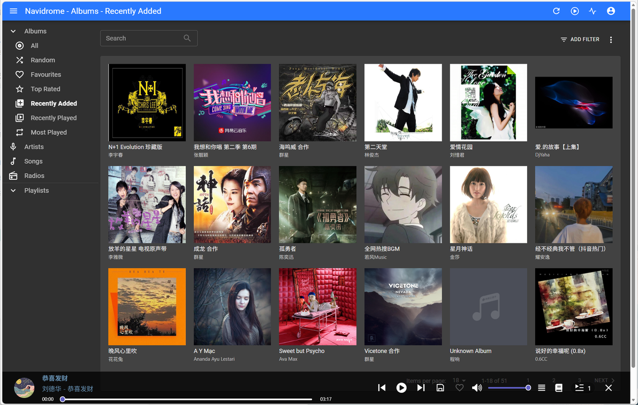Click the ADD FILTER button
Viewport: 638px width, 405px height.
point(580,40)
